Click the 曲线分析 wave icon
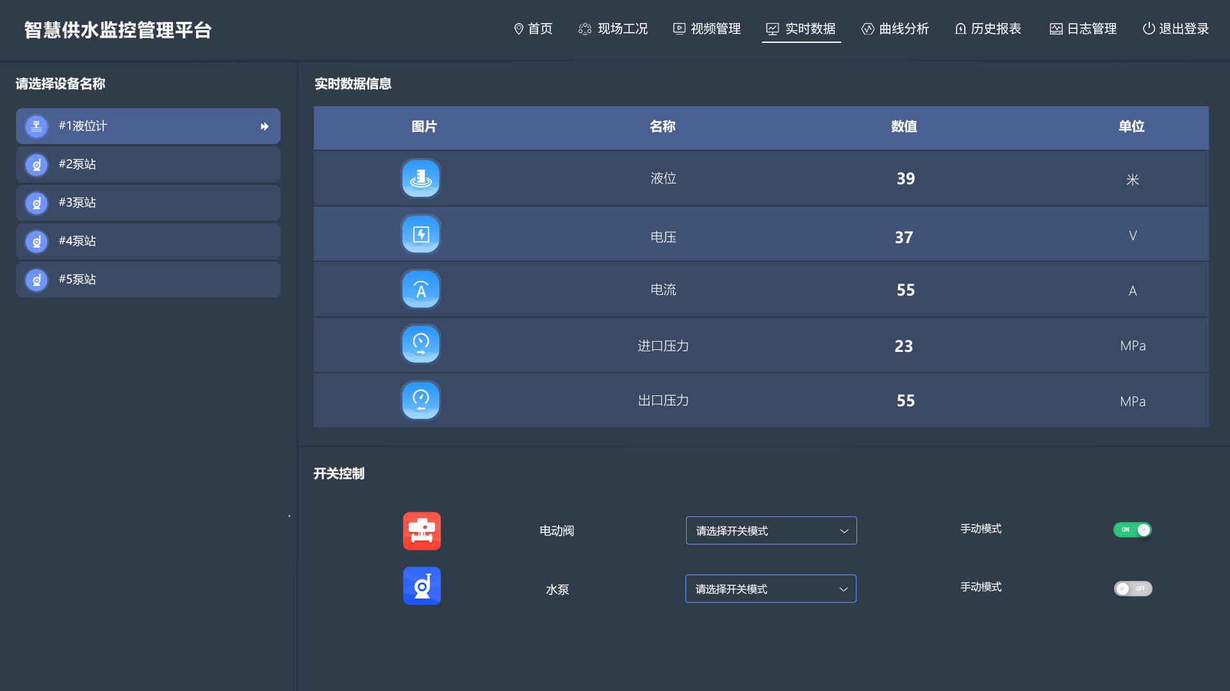Viewport: 1230px width, 691px height. [x=867, y=29]
